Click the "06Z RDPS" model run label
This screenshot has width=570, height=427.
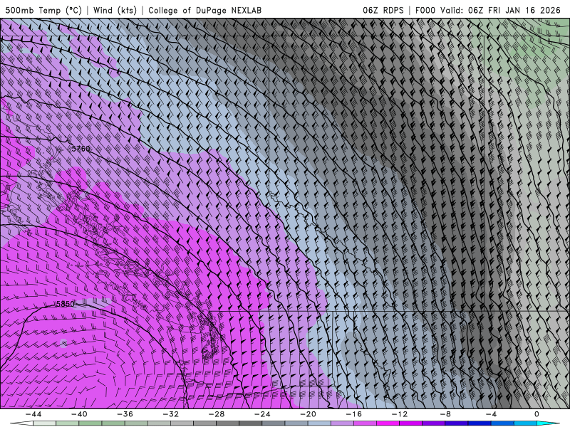383,10
